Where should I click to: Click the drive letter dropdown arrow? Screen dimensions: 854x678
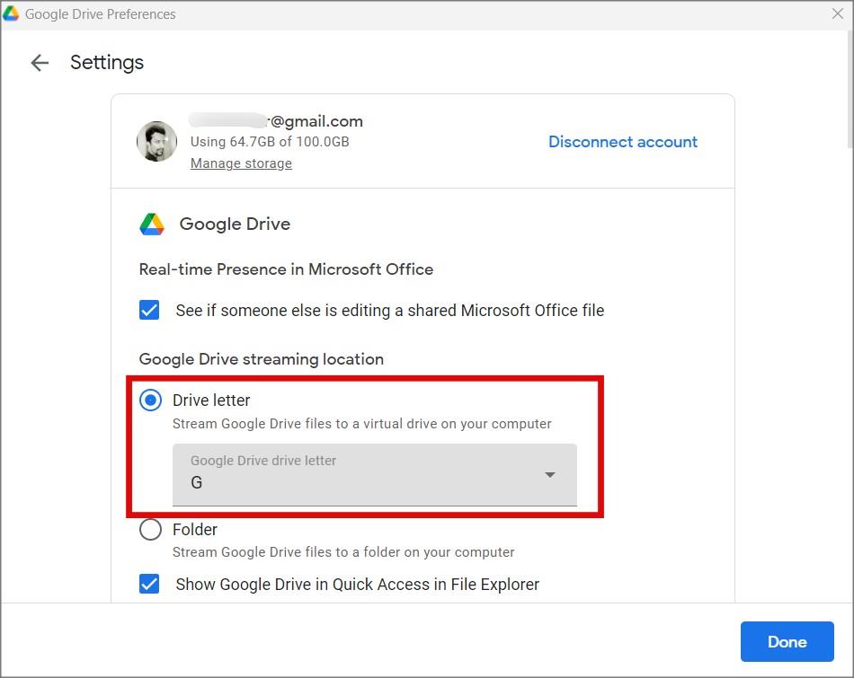pyautogui.click(x=550, y=475)
